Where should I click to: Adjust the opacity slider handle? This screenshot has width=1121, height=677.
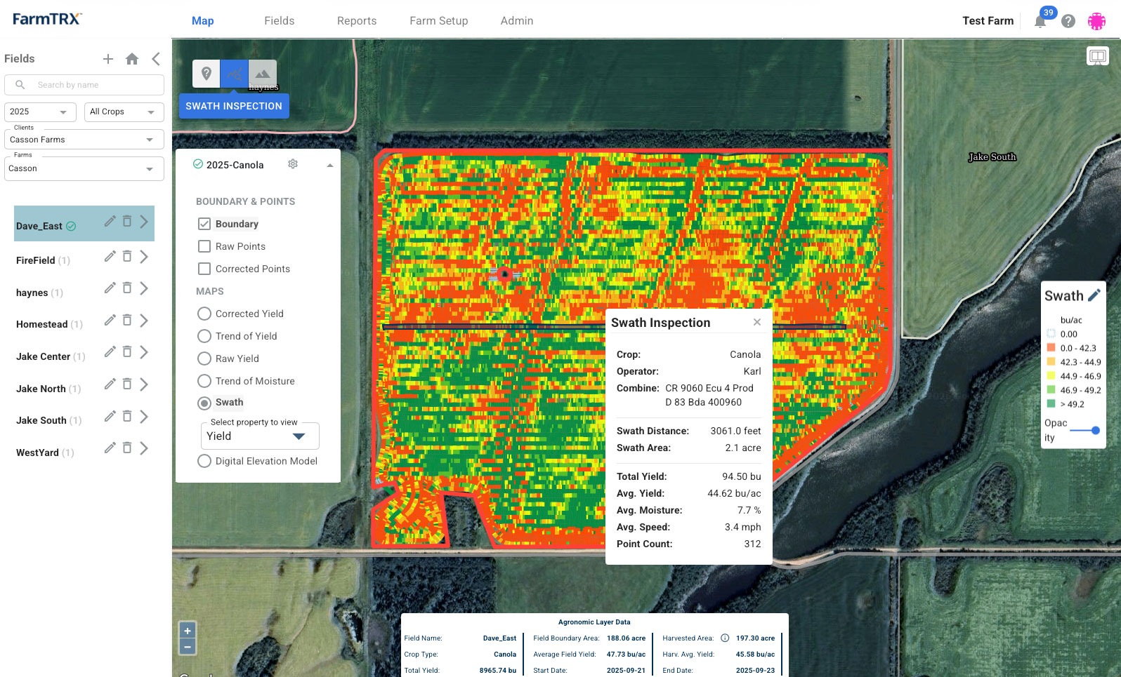tap(1095, 430)
